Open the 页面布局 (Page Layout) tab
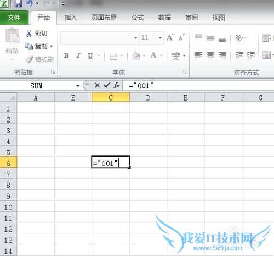 pyautogui.click(x=104, y=18)
